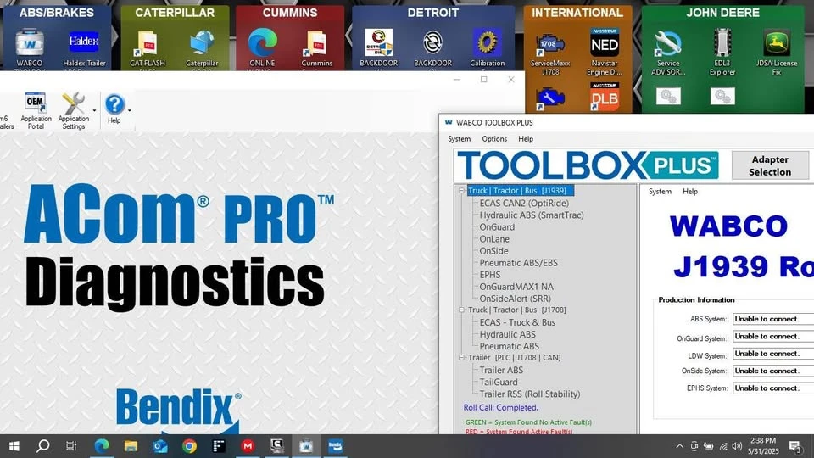The image size is (814, 458).
Task: Click the Adapter Selection button
Action: [x=770, y=165]
